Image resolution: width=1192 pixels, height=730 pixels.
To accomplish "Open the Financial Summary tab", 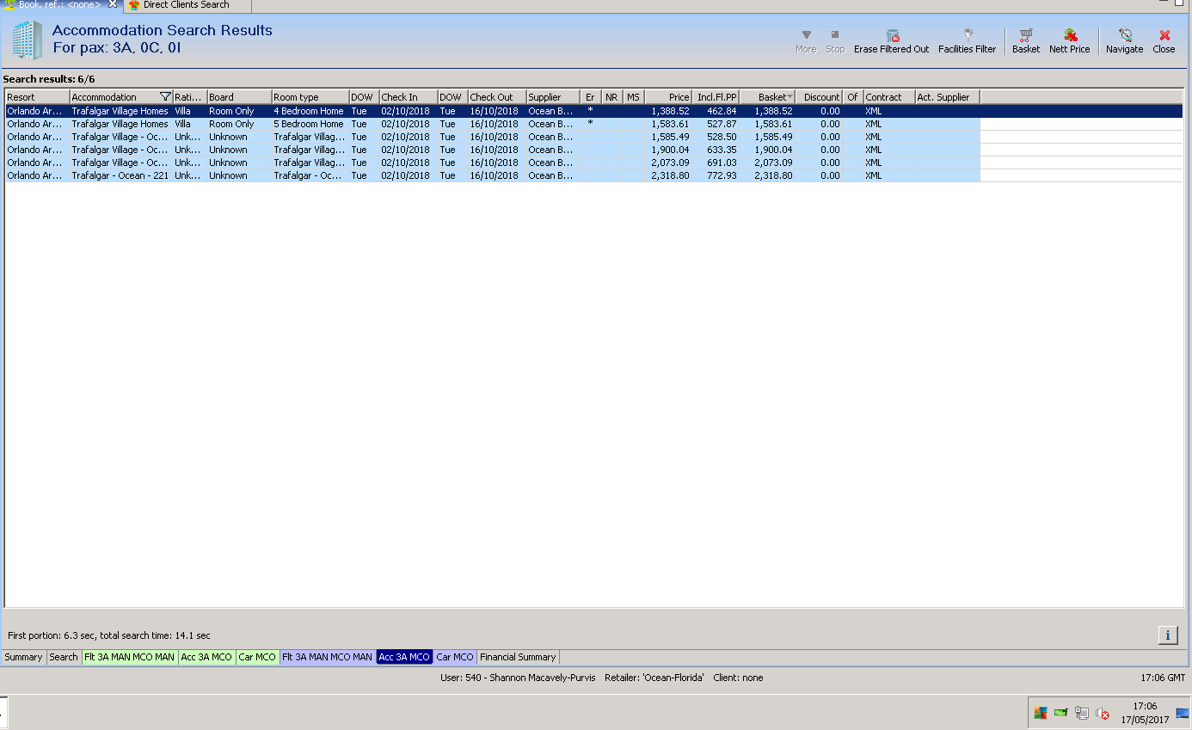I will (519, 657).
